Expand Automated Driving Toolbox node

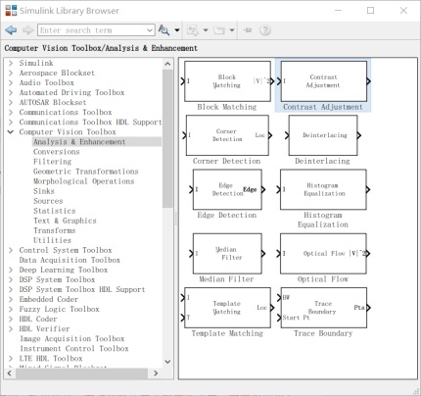click(x=11, y=92)
